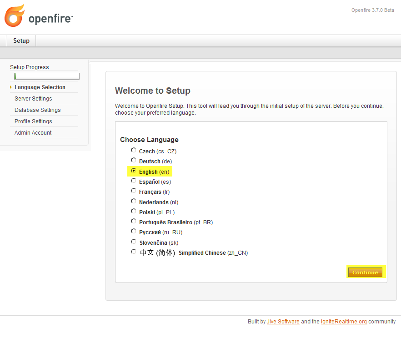Image resolution: width=401 pixels, height=338 pixels.
Task: Click the Continue button
Action: click(365, 272)
